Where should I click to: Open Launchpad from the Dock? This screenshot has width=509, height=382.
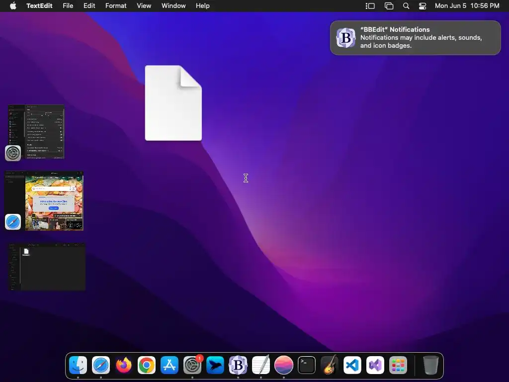click(398, 365)
